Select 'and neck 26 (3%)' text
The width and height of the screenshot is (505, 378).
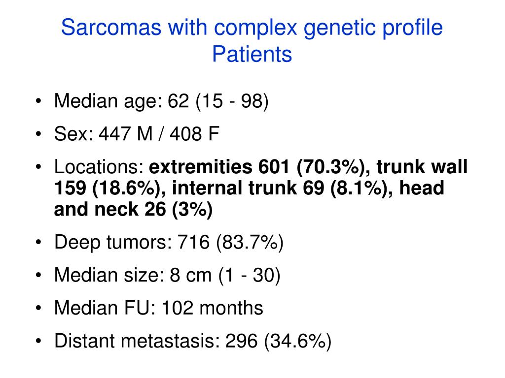pos(133,210)
